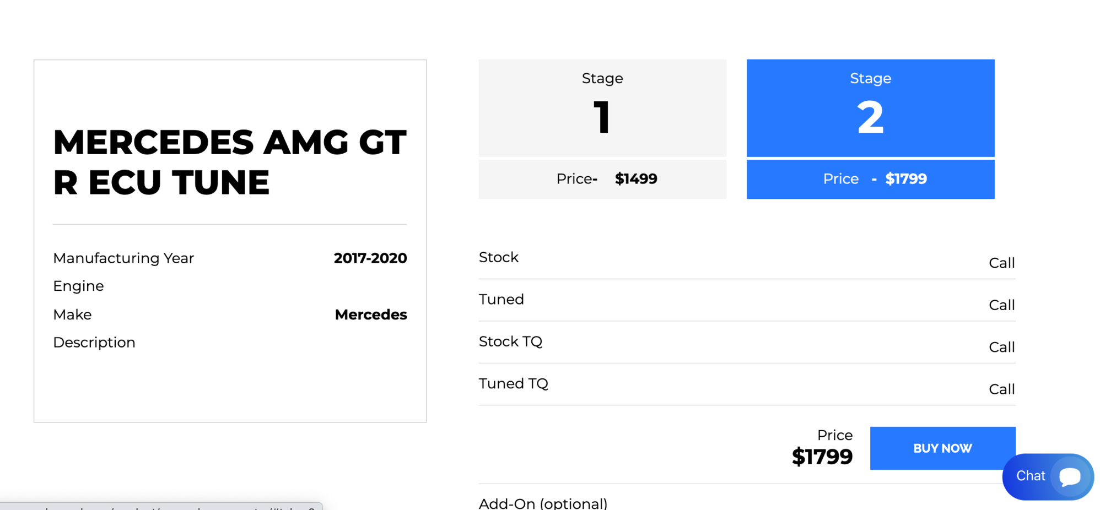Image resolution: width=1100 pixels, height=510 pixels.
Task: Click the Stage 1 $1499 price bar
Action: click(602, 179)
